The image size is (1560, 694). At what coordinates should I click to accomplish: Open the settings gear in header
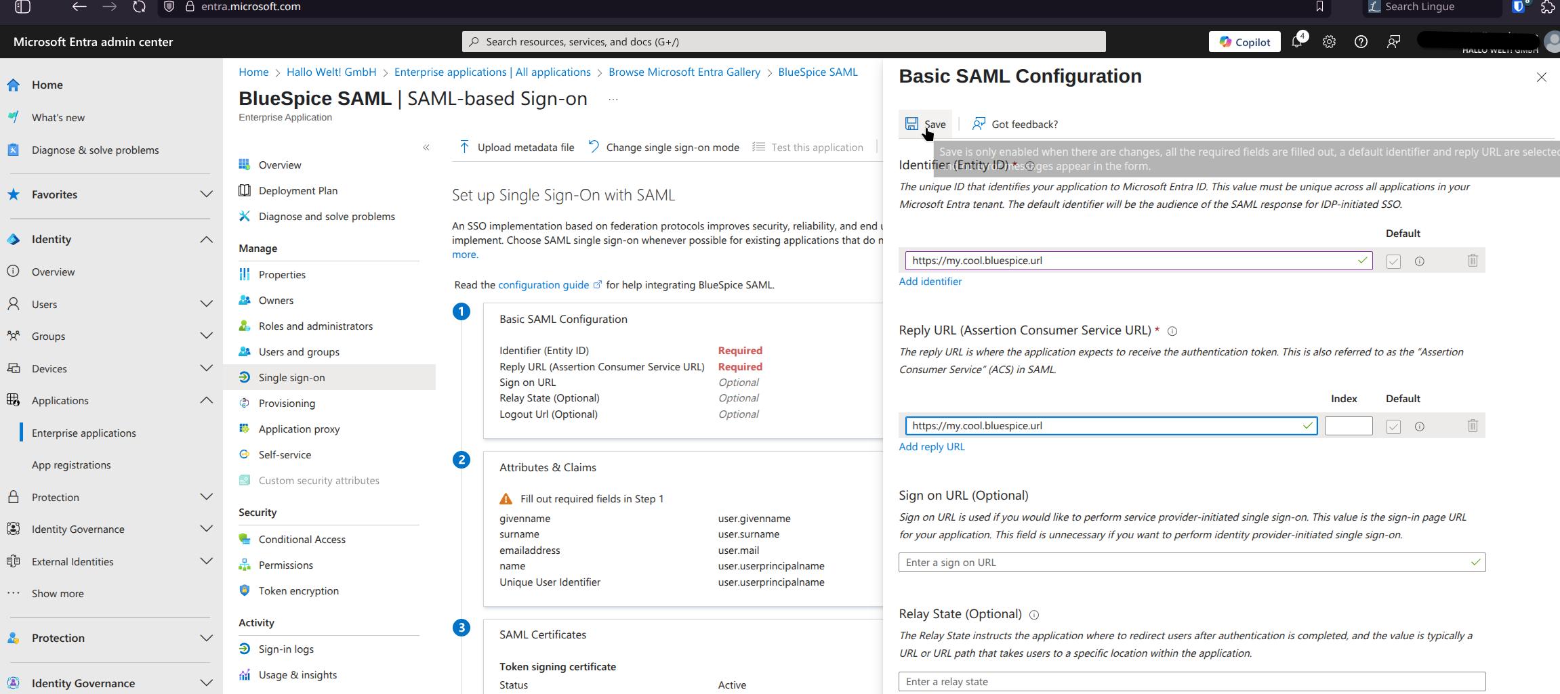[1329, 42]
